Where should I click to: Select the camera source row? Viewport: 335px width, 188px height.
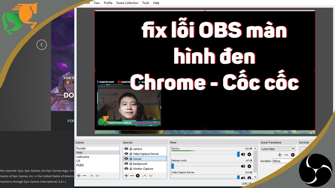pyautogui.click(x=145, y=149)
